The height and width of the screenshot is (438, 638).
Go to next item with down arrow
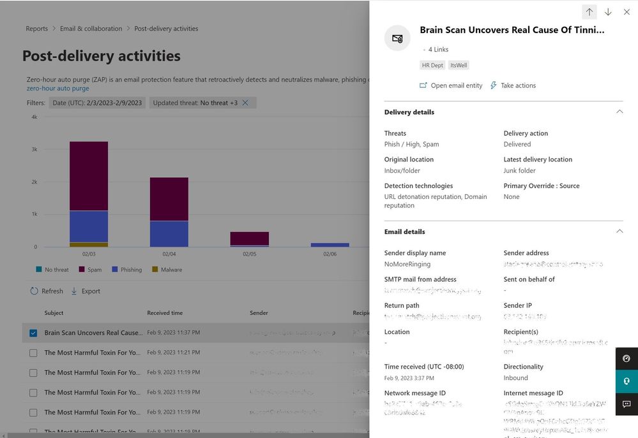(608, 11)
